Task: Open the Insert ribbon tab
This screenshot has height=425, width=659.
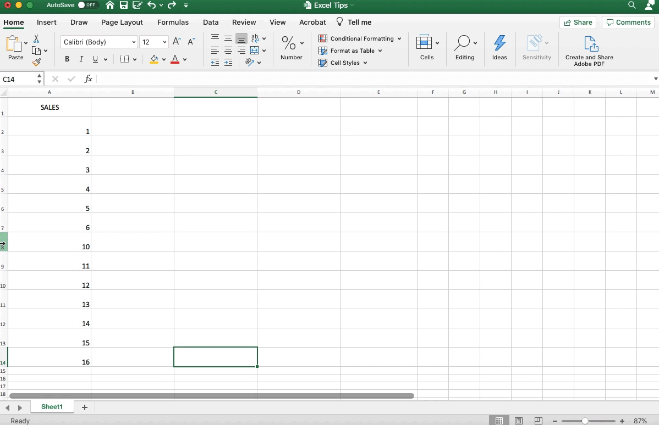Action: [46, 23]
